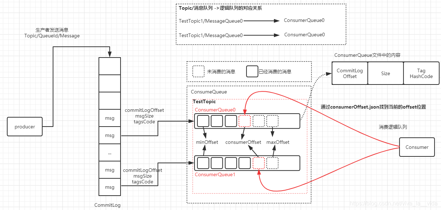Click the solid rounded square beside 已经消费的消息

pos(252,72)
